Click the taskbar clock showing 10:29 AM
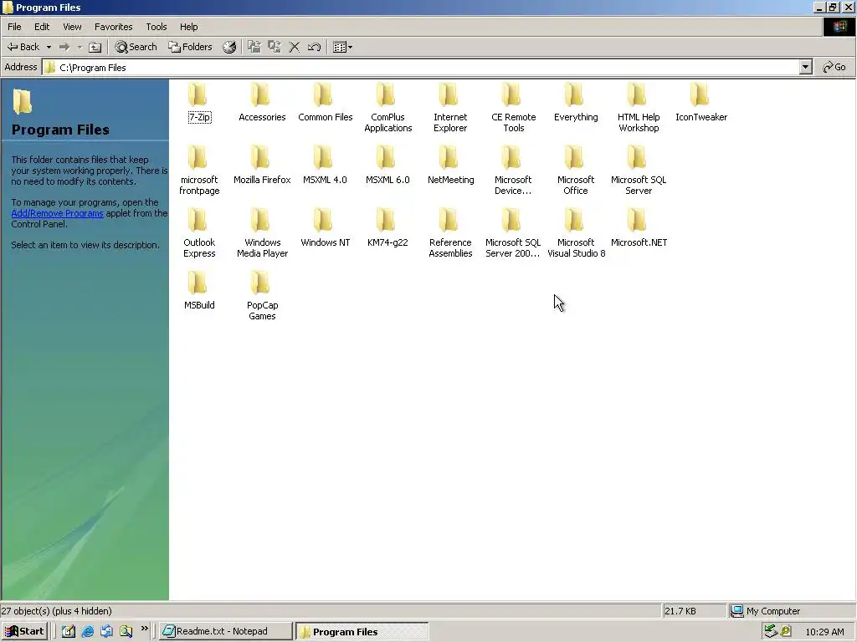857x642 pixels. tap(824, 632)
